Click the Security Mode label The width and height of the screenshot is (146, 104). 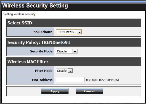tap(41, 51)
